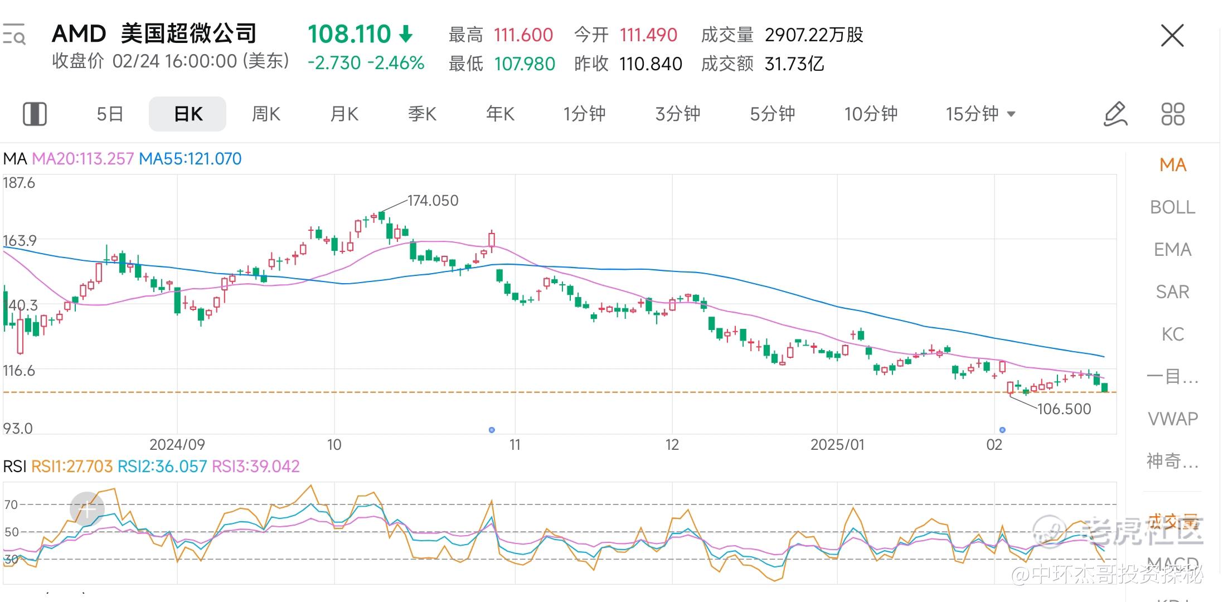Select the 日K daily candlestick tab
The image size is (1228, 602).
point(188,114)
